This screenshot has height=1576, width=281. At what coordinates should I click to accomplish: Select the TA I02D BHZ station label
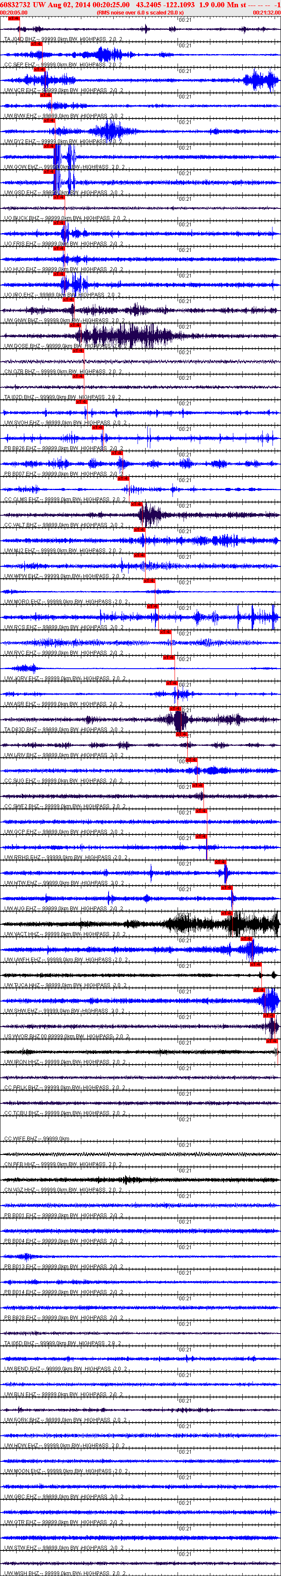pos(63,398)
